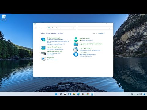Open the Hardware and Sound printer icon

43,53
